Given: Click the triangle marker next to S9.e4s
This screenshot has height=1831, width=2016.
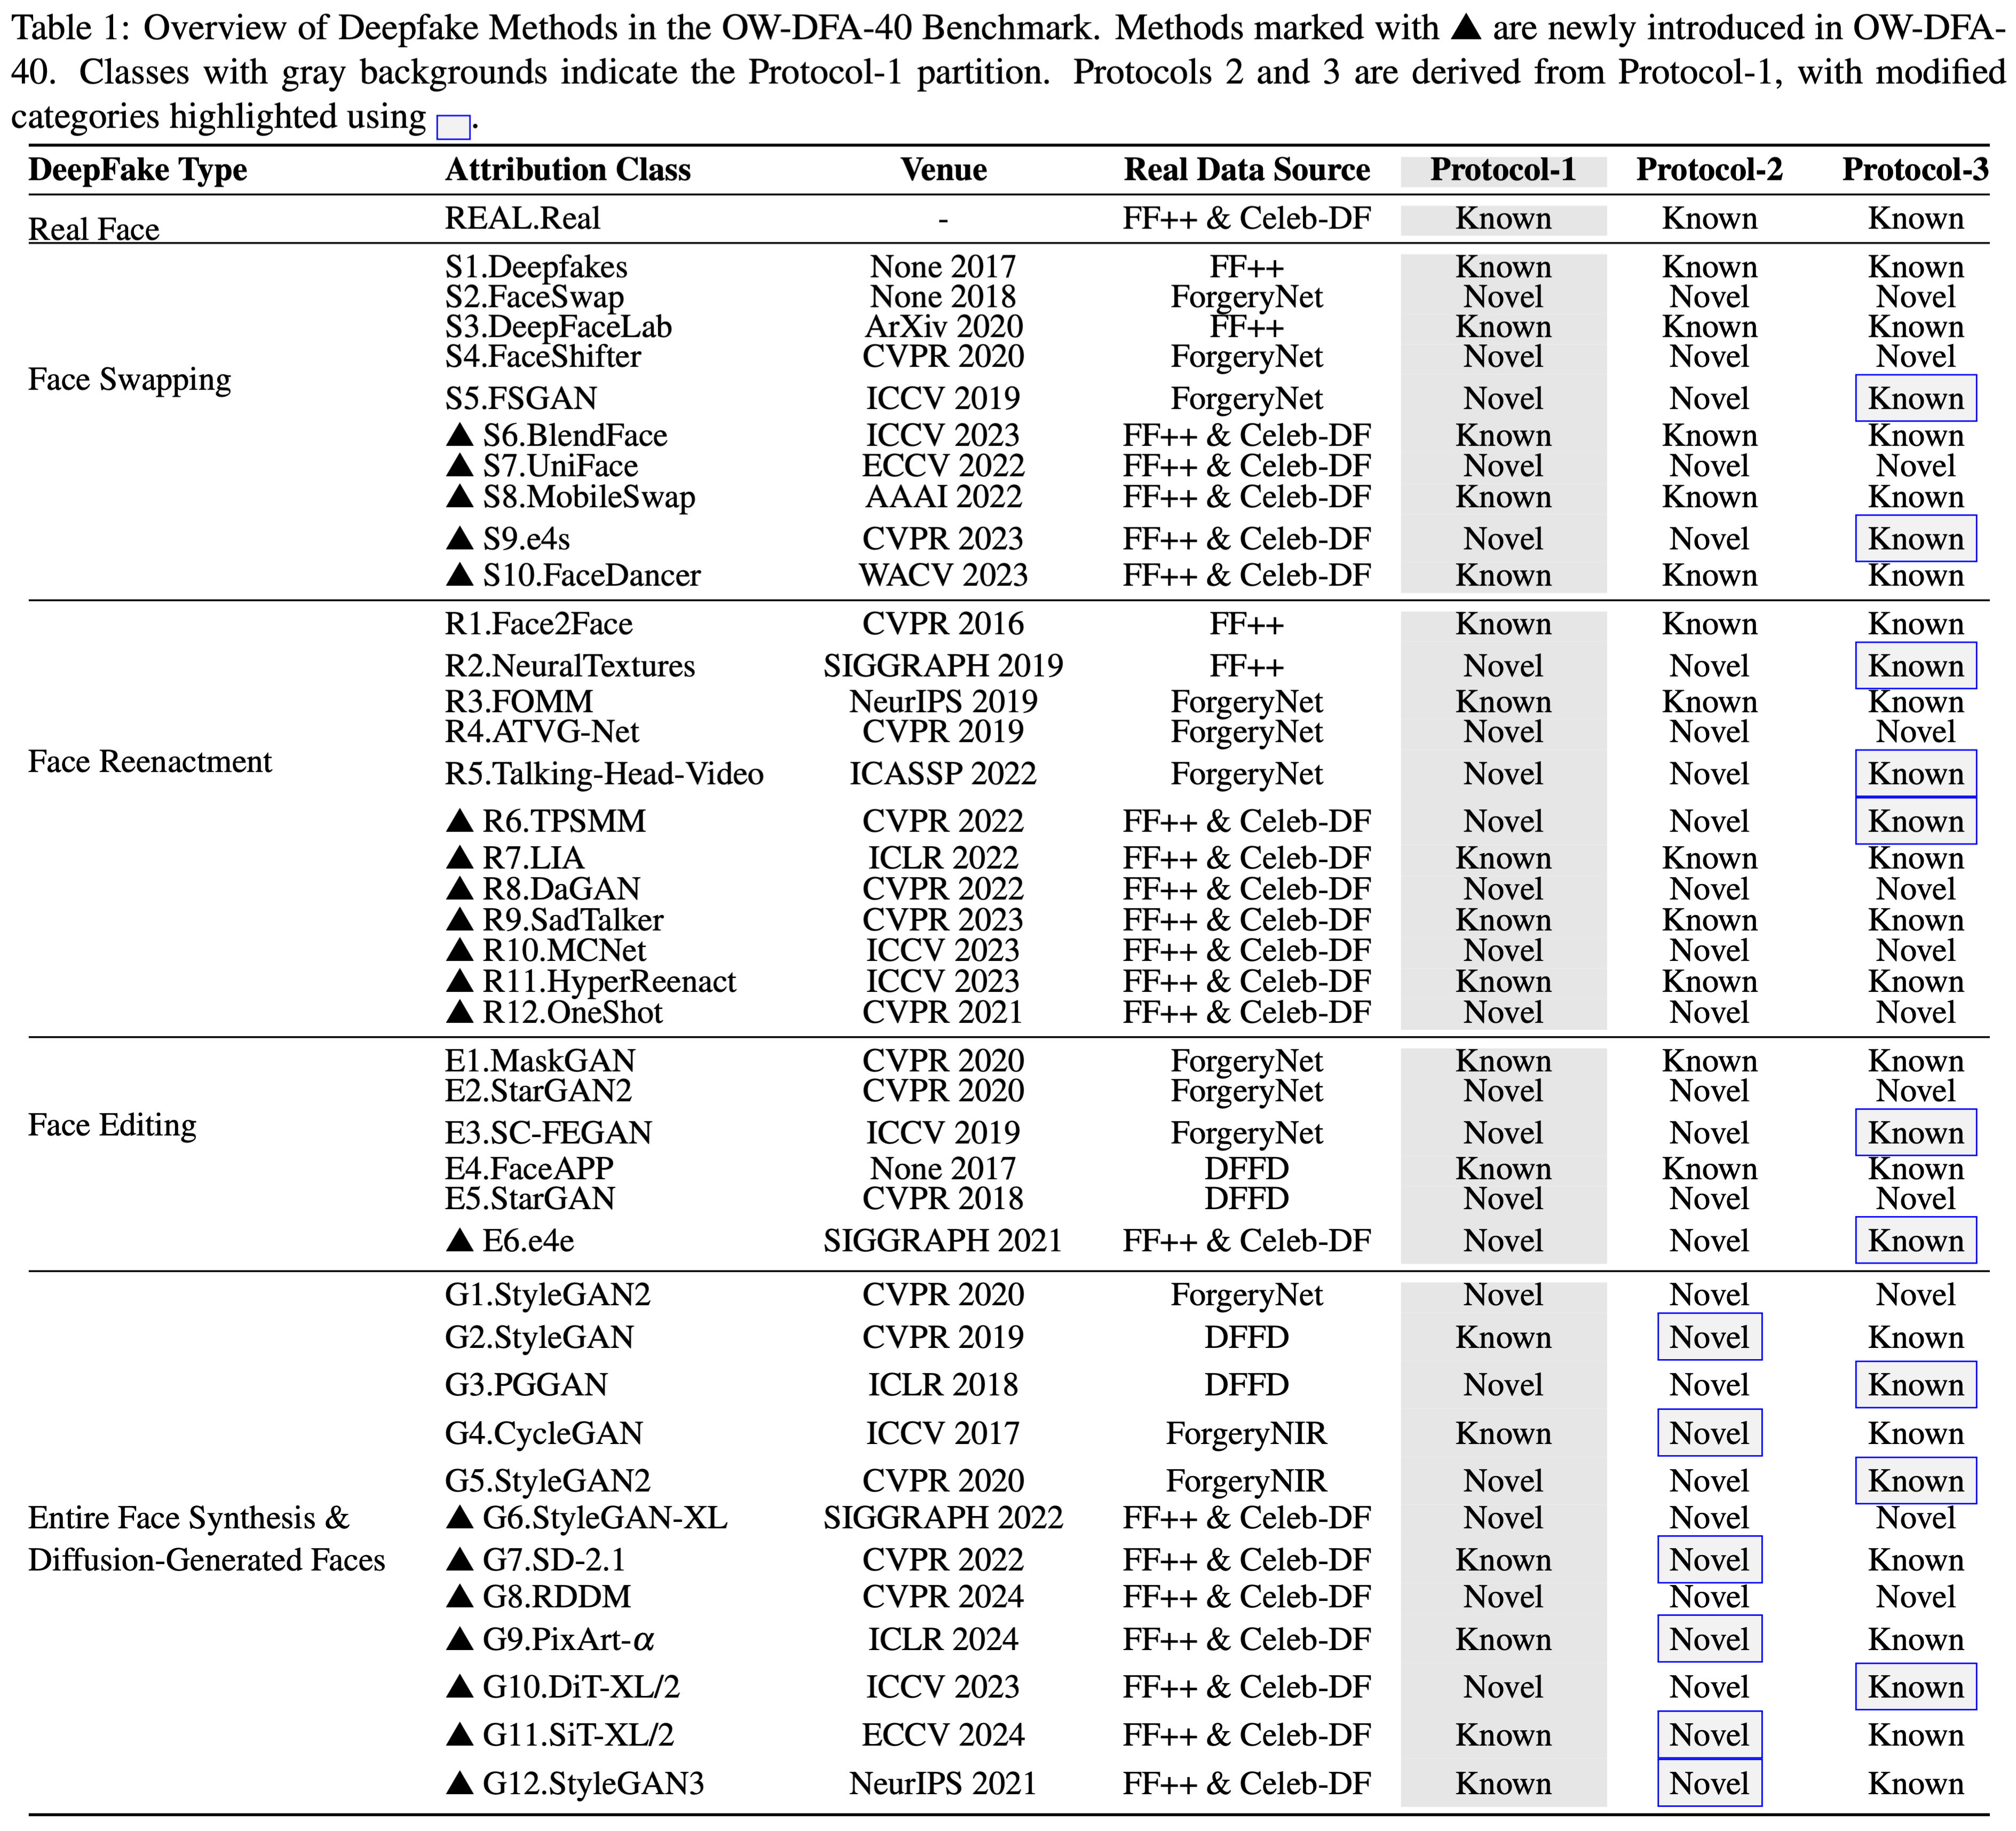Looking at the screenshot, I should [459, 538].
